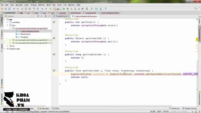The width and height of the screenshot is (201, 113).
Task: Click the Gradle side panel tab
Action: tap(200, 20)
